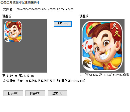
Task: Click the 2寸 446*650像素 size text
Action: tap(104, 75)
